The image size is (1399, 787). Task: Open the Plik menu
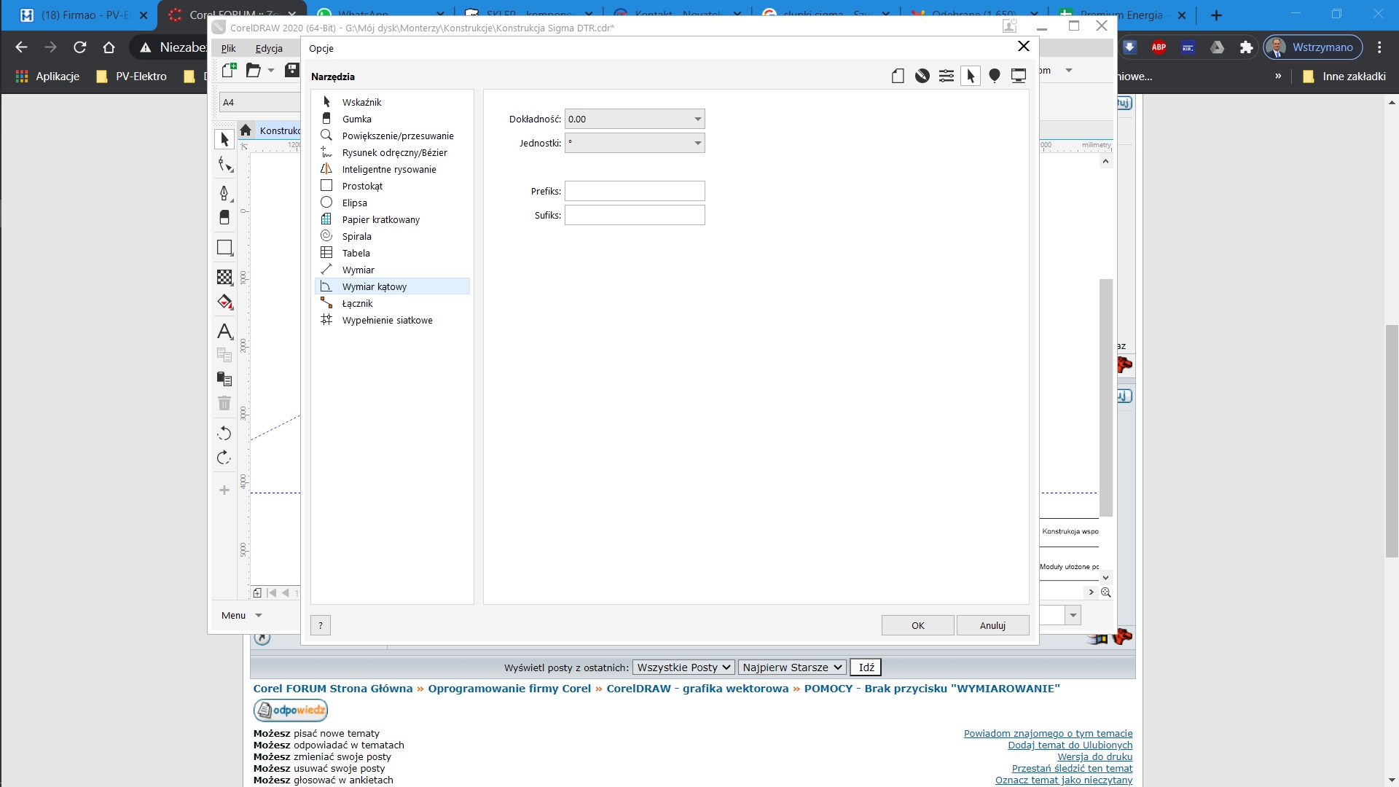pos(229,48)
